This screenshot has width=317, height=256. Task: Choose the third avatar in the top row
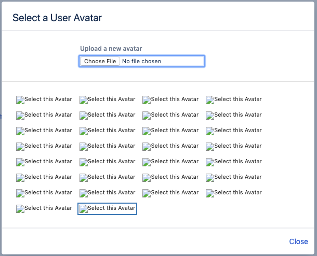point(170,100)
